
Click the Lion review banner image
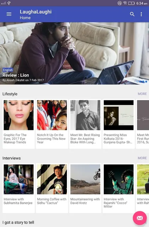74,53
